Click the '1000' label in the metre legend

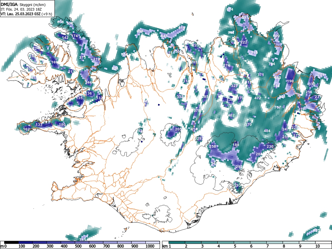(x=150, y=246)
